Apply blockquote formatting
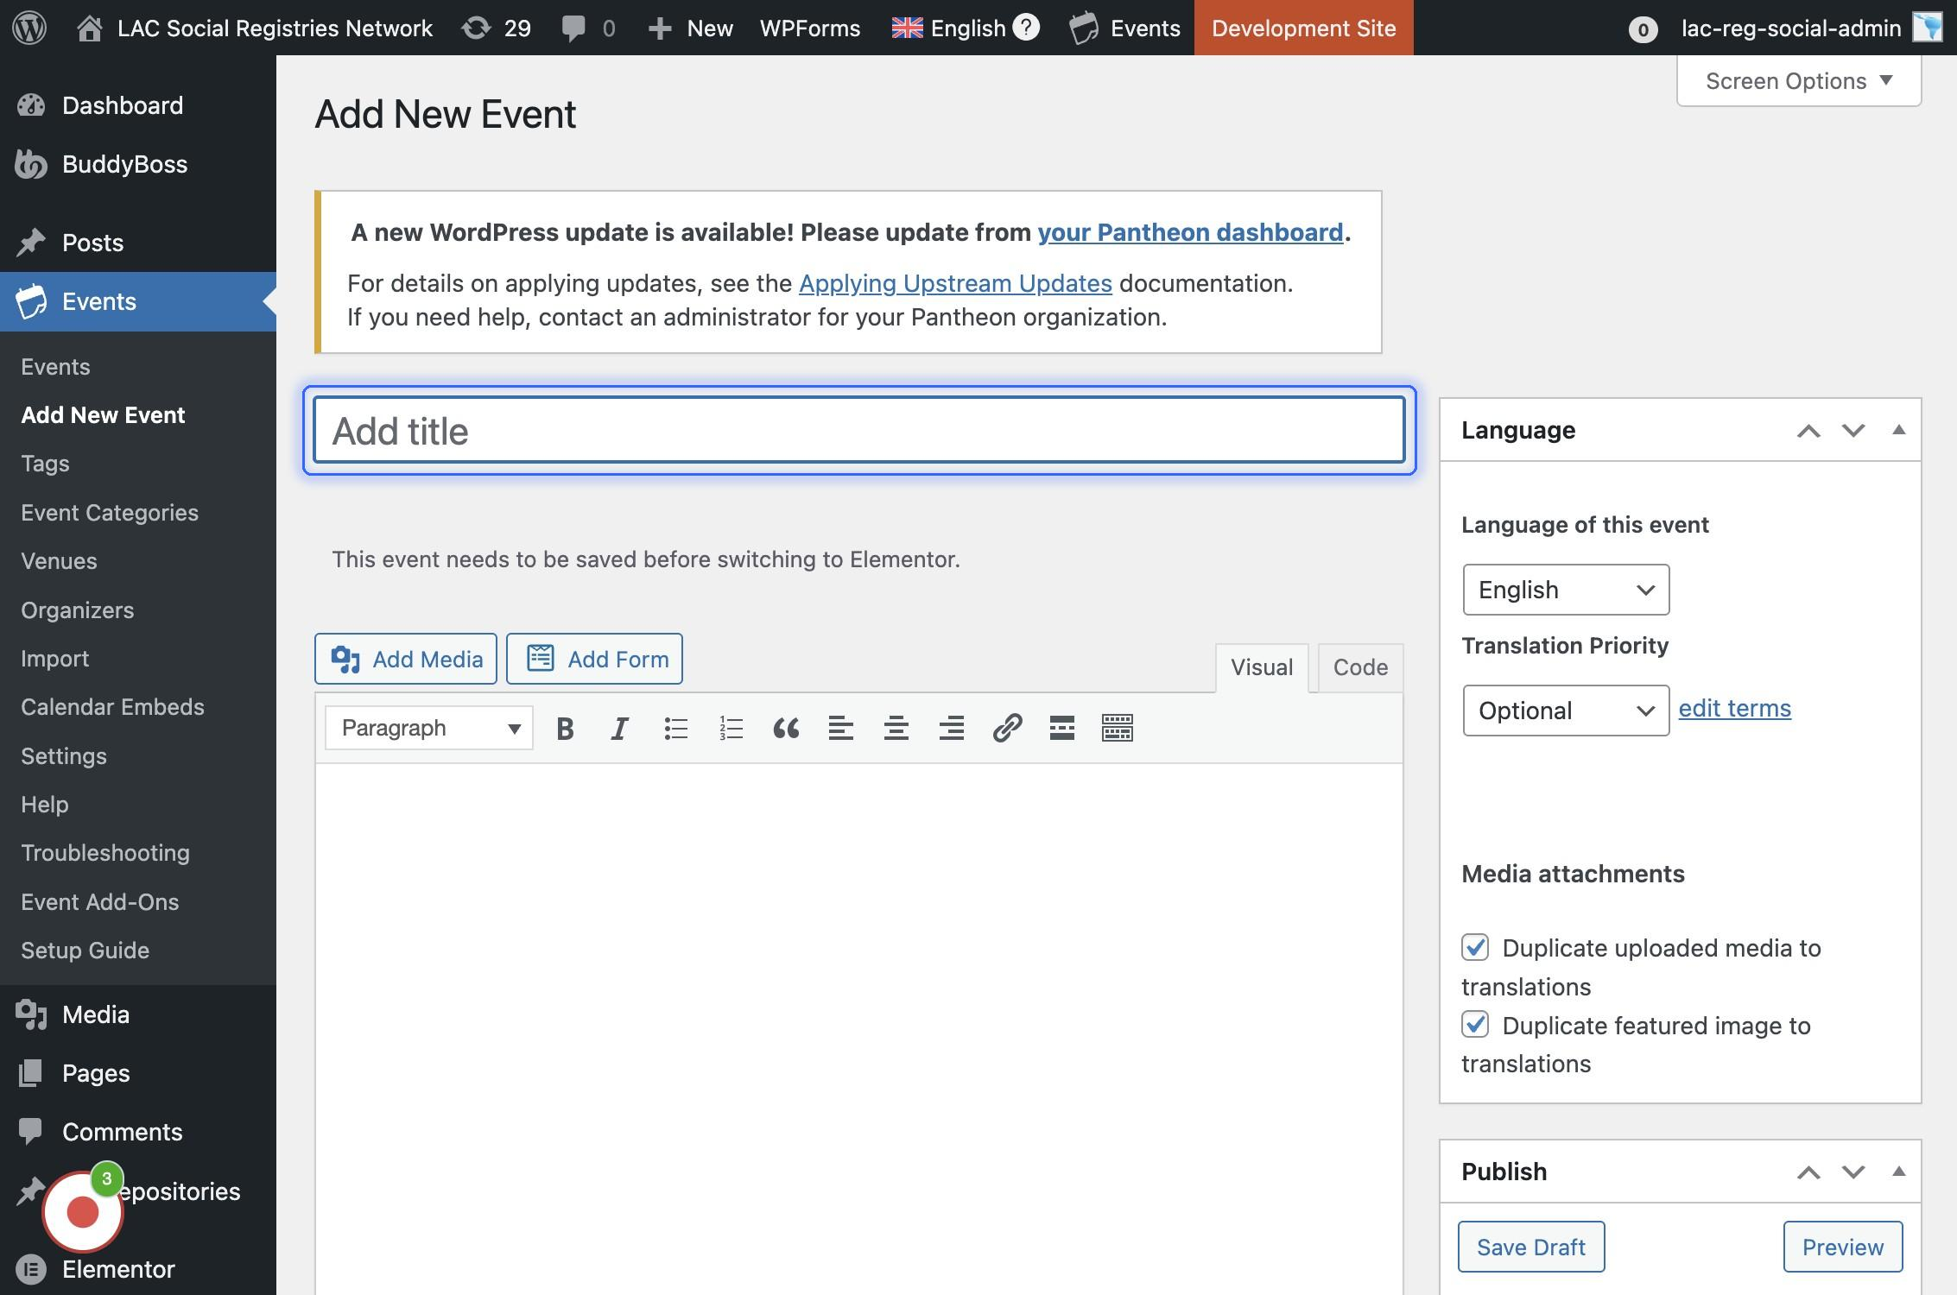The width and height of the screenshot is (1957, 1295). point(786,729)
